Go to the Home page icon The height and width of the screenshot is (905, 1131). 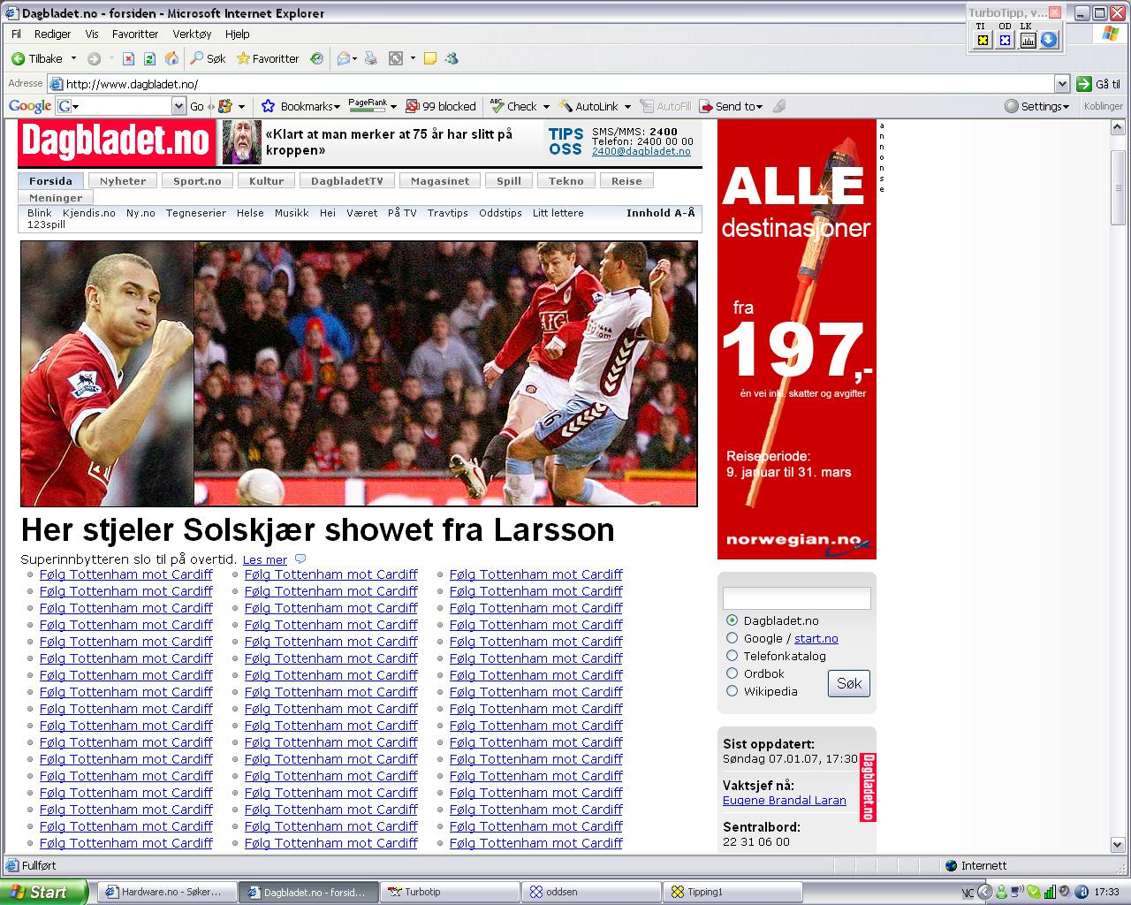pyautogui.click(x=171, y=58)
